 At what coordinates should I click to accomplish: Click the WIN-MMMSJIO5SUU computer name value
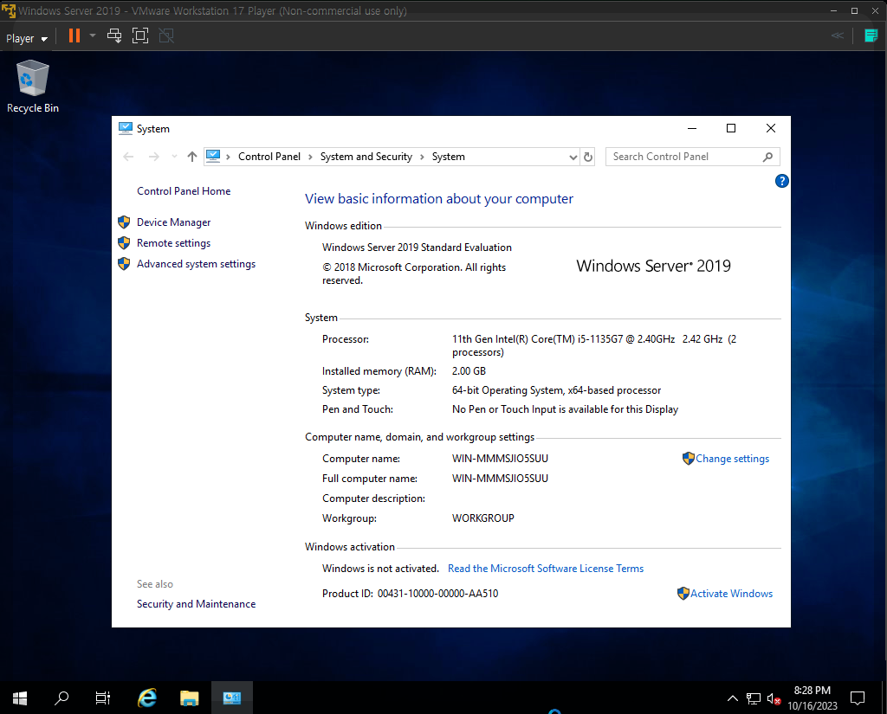click(500, 459)
